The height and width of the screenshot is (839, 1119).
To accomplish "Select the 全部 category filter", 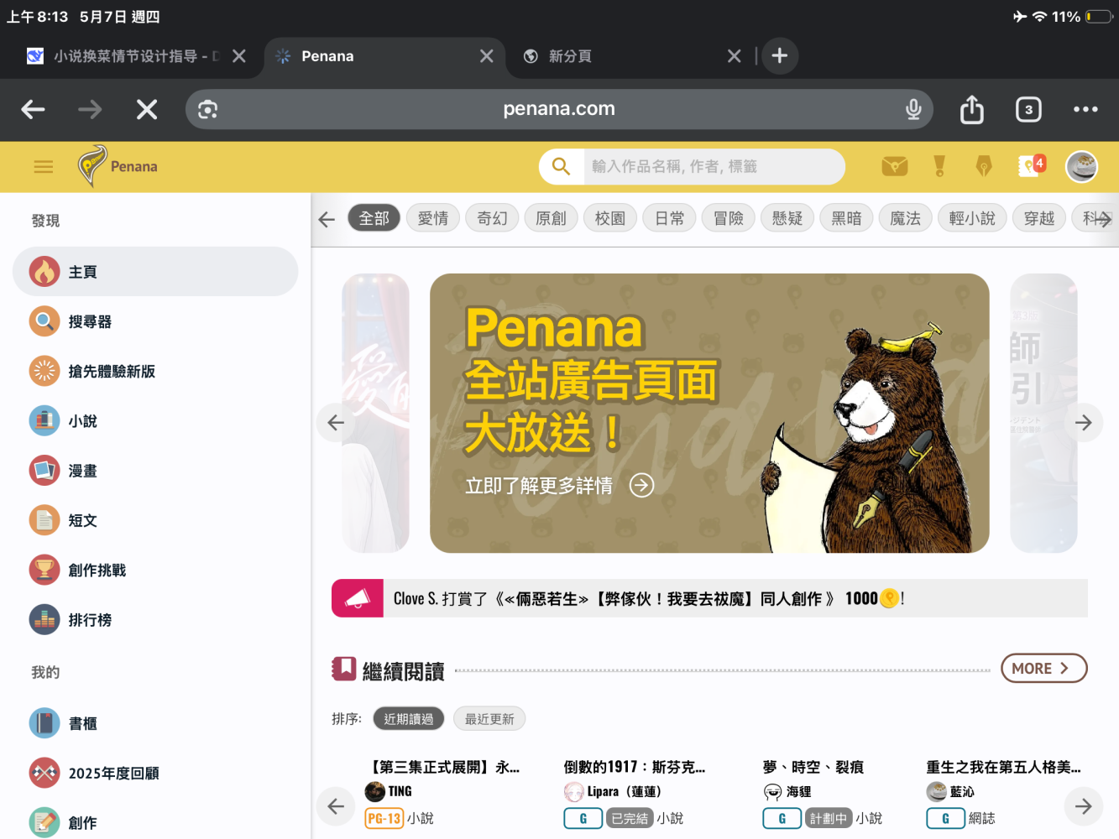I will [x=374, y=218].
